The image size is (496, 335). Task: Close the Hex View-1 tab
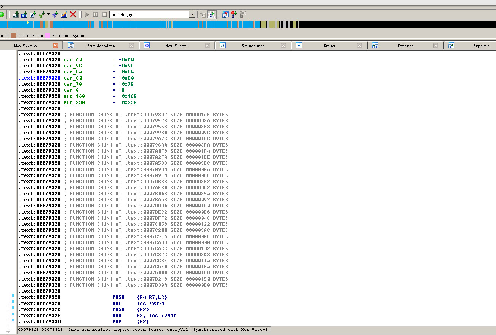point(207,46)
